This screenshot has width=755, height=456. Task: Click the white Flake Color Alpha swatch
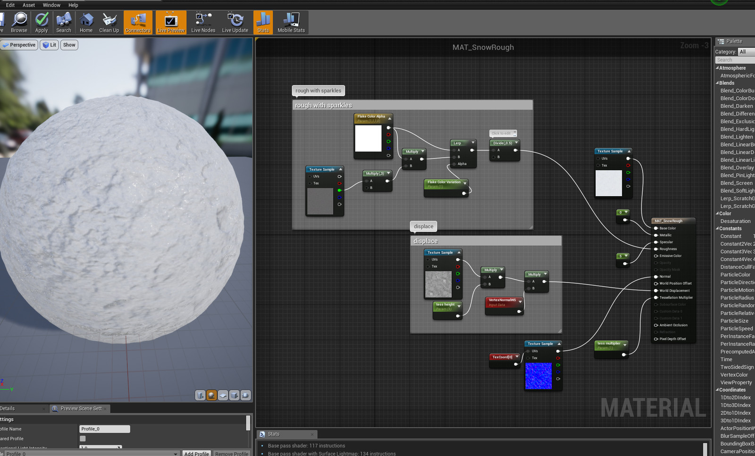368,138
